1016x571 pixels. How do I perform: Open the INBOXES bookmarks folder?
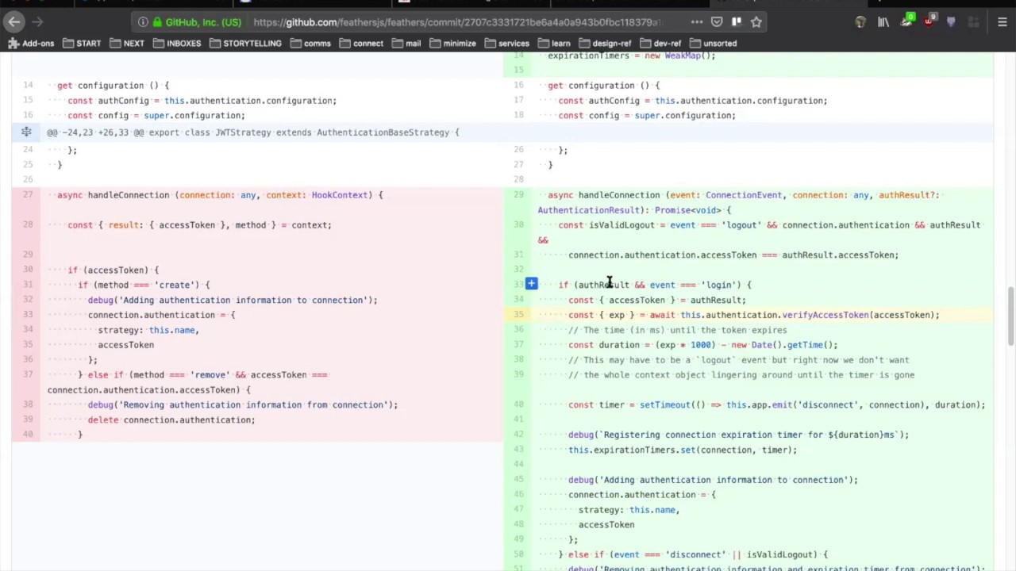pos(177,44)
